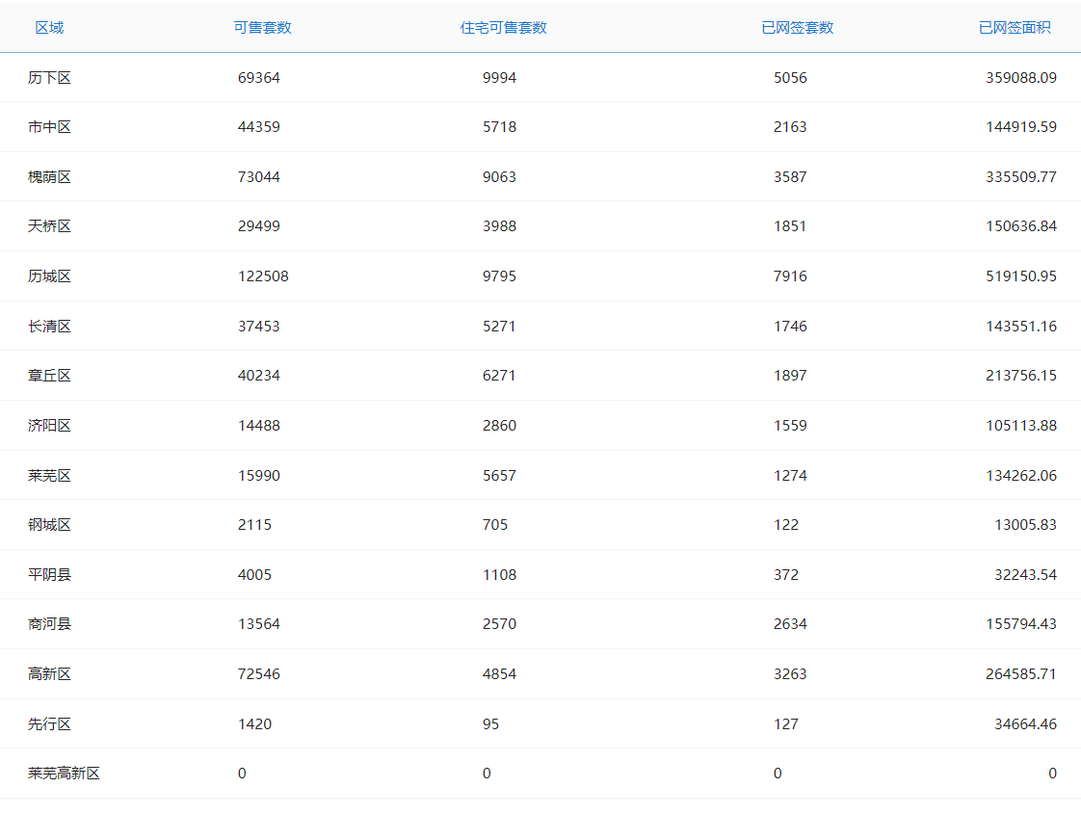The image size is (1081, 814).
Task: Click 商河县 signed count 2634
Action: tap(790, 624)
